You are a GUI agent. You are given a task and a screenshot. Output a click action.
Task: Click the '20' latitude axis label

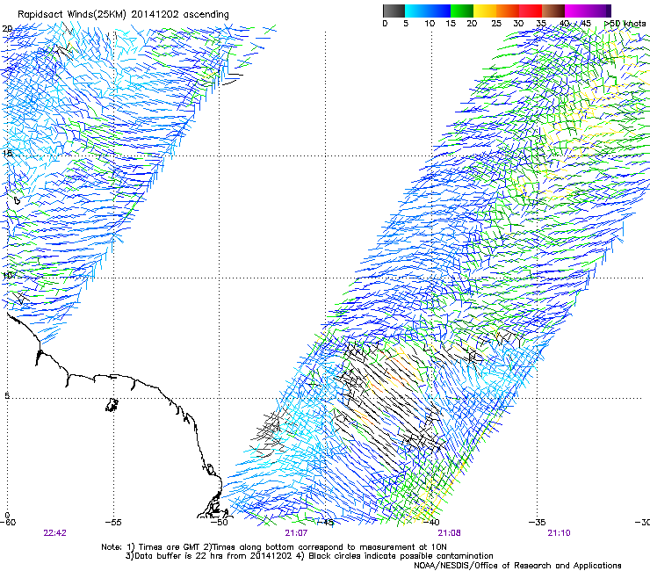point(7,29)
